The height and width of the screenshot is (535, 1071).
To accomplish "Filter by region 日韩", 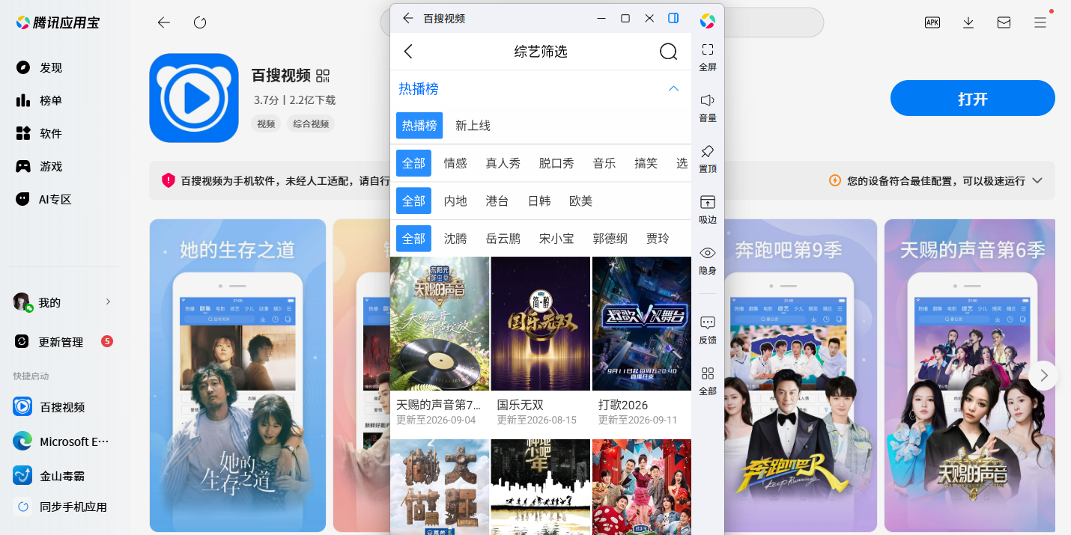I will pyautogui.click(x=539, y=201).
